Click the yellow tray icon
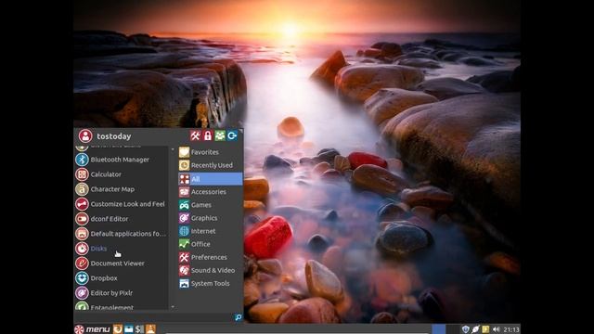Screen dimensions: 594x334 tap(485, 329)
